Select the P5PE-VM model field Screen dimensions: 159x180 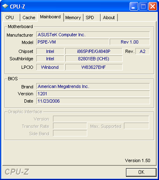pyautogui.click(x=73, y=42)
